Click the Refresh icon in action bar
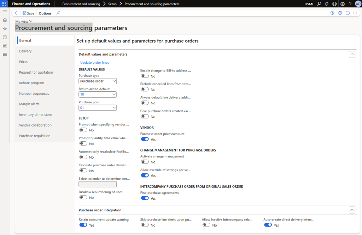 pyautogui.click(x=348, y=13)
